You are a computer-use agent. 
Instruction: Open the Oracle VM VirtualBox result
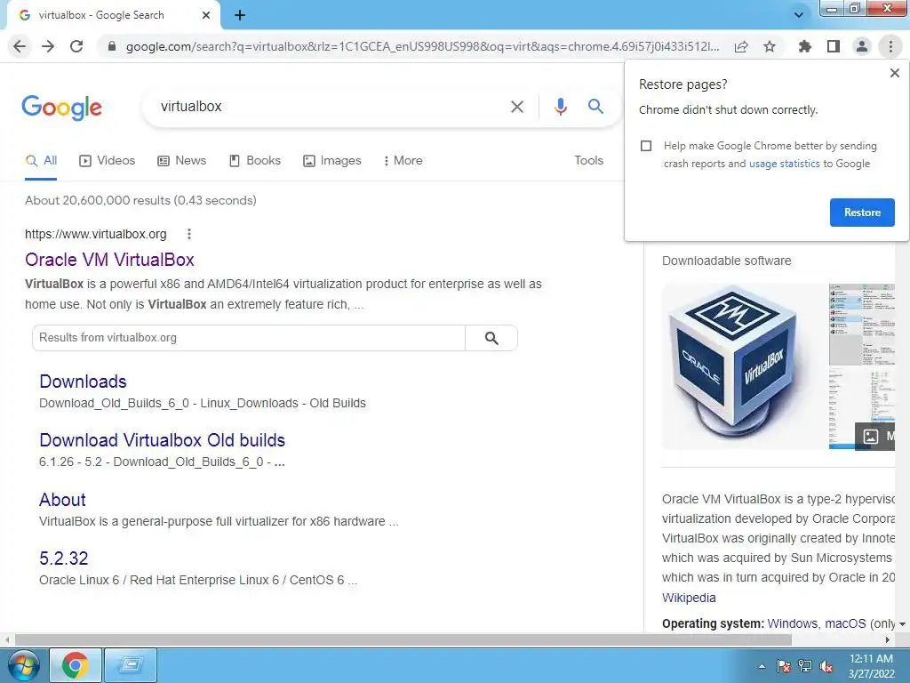click(x=109, y=260)
